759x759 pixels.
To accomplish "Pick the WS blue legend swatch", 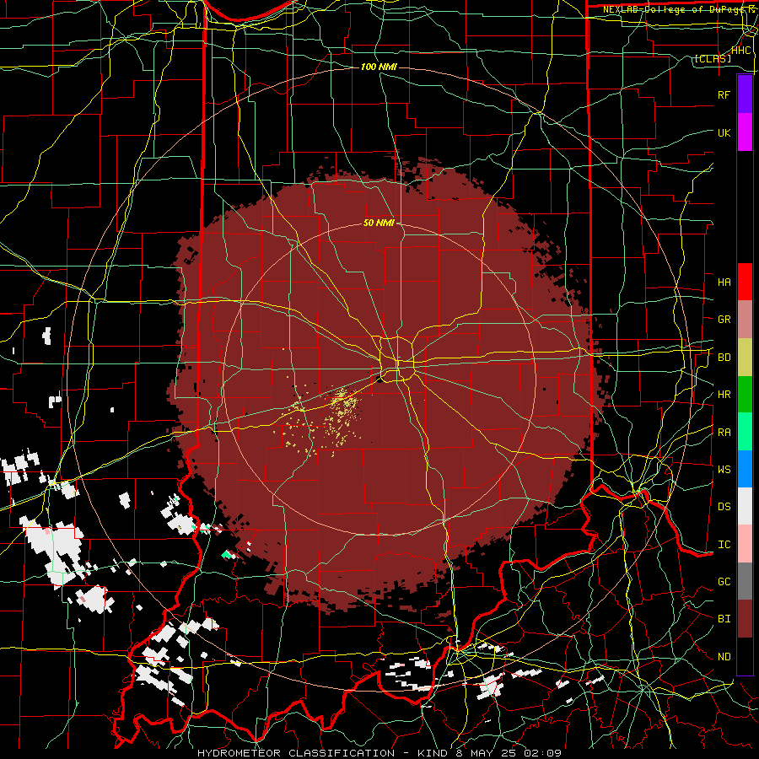I will click(x=745, y=469).
